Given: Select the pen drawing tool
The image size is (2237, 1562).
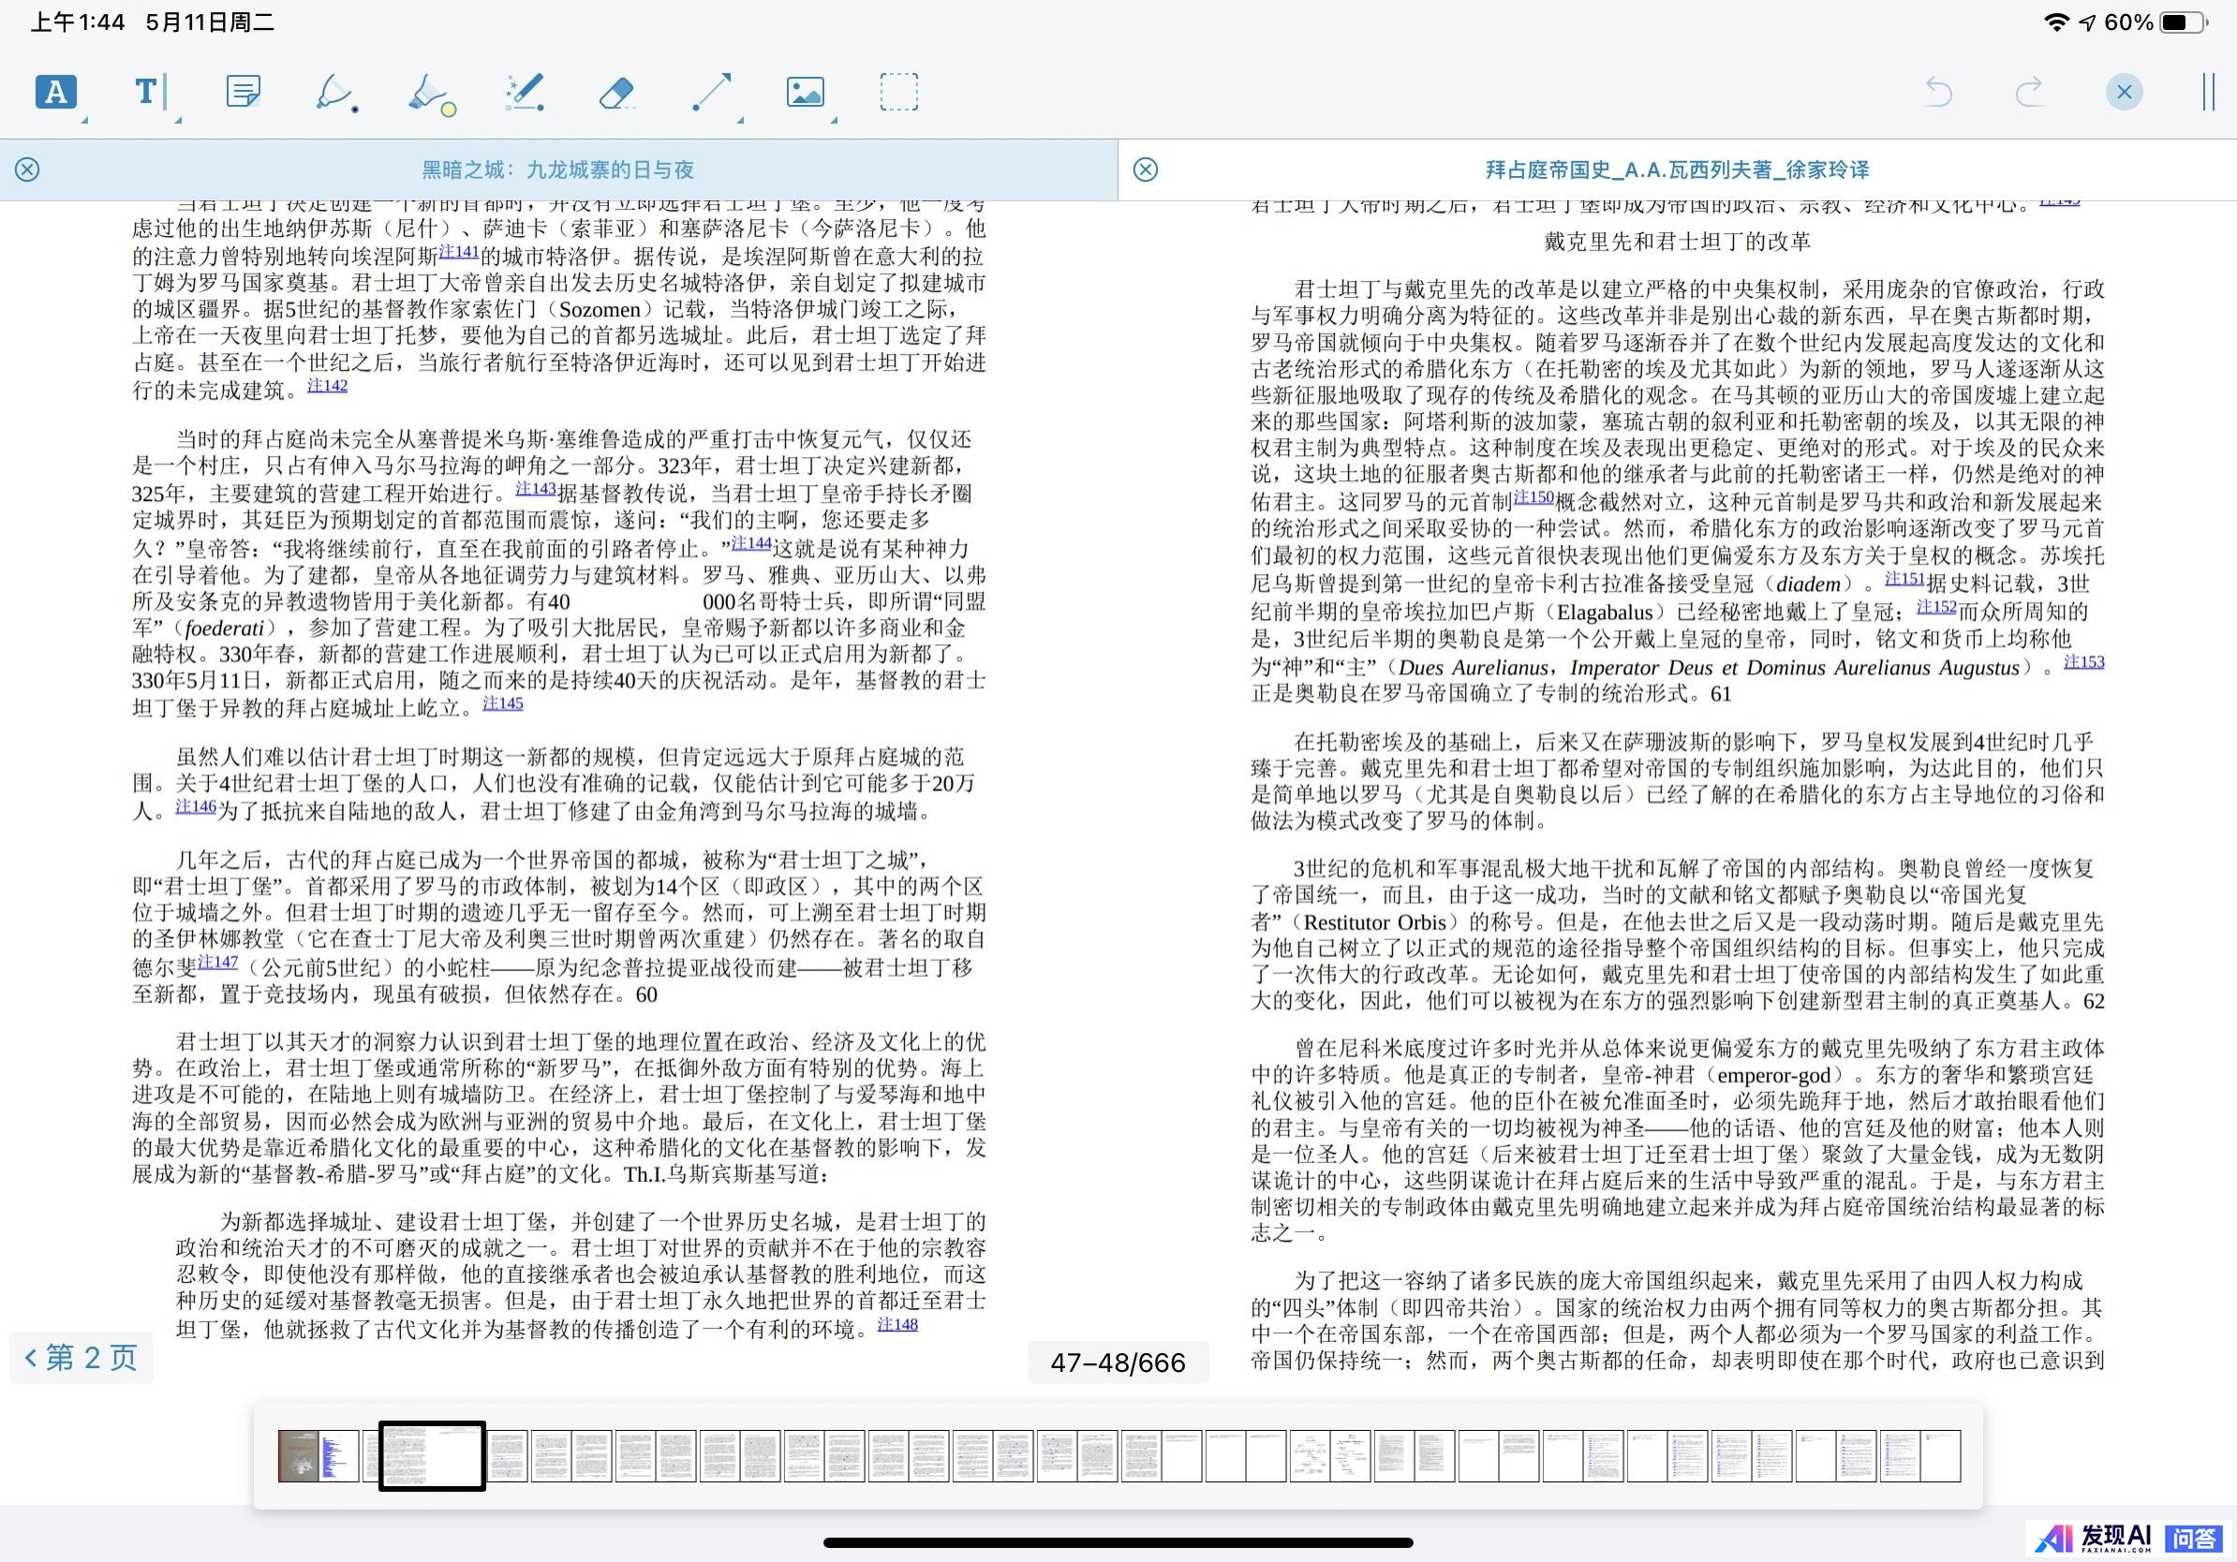Looking at the screenshot, I should [x=333, y=92].
